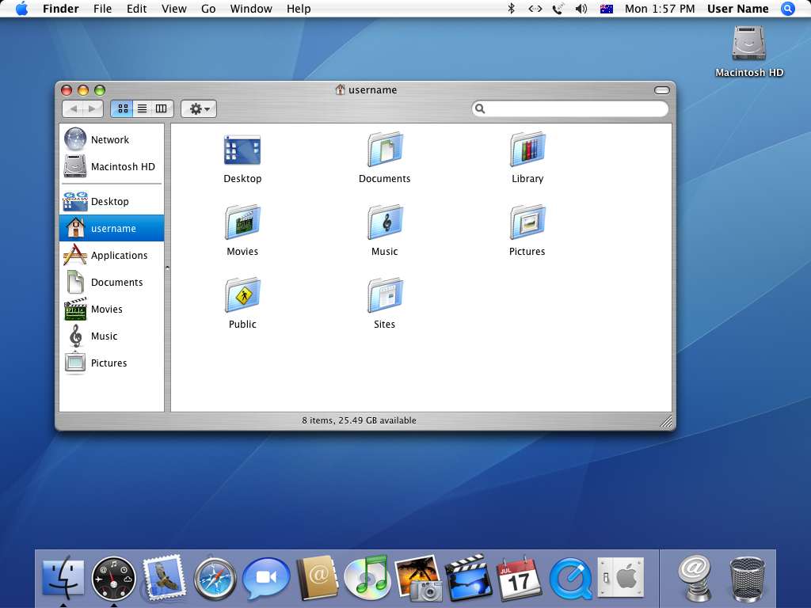Launch Mail from the Dock
This screenshot has width=811, height=608.
click(x=165, y=578)
